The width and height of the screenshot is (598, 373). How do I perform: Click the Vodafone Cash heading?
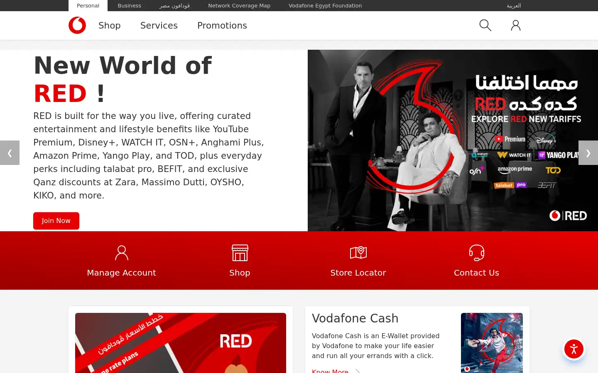pos(355,318)
